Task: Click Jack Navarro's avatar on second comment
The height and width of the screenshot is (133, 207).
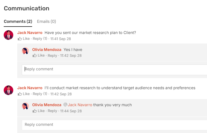Action: pyautogui.click(x=8, y=90)
